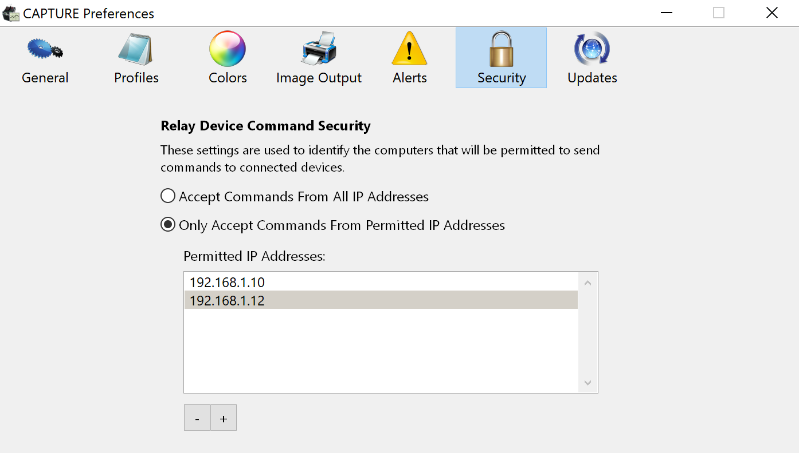Open Profiles notepad icon

point(136,49)
